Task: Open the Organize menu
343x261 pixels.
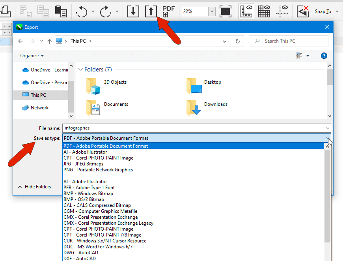Action: (x=31, y=55)
